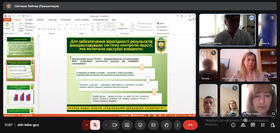Turn on closed captions

[153, 125]
